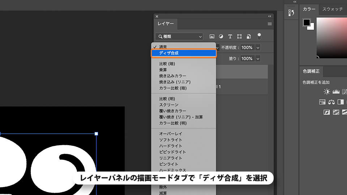Add a Posterize adjustment layer
347x195 pixels.
pos(336,112)
